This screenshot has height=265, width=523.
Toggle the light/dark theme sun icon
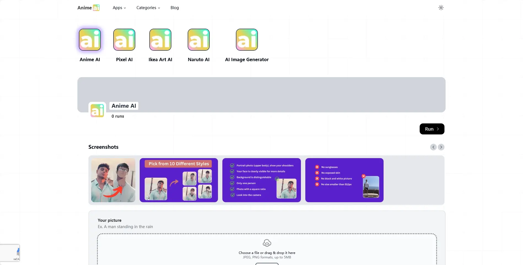point(441,8)
